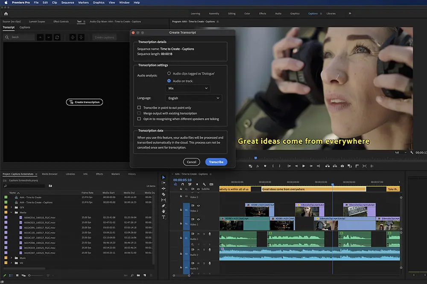
Task: Click the blue Transcribe button
Action: pos(216,162)
